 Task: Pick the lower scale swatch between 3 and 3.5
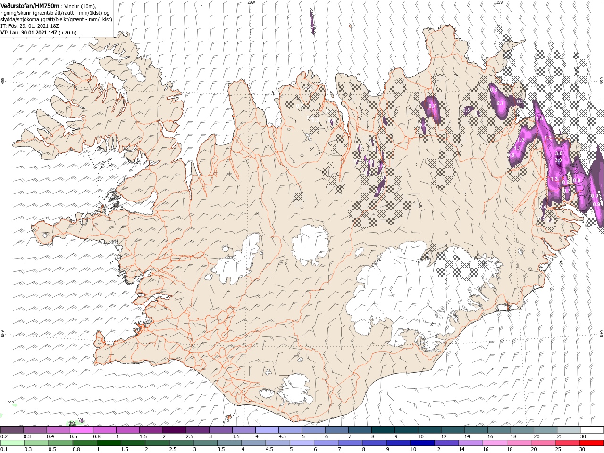[205, 443]
